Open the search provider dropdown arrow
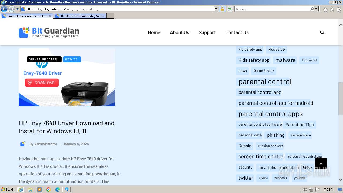The image size is (343, 193). coord(316,9)
